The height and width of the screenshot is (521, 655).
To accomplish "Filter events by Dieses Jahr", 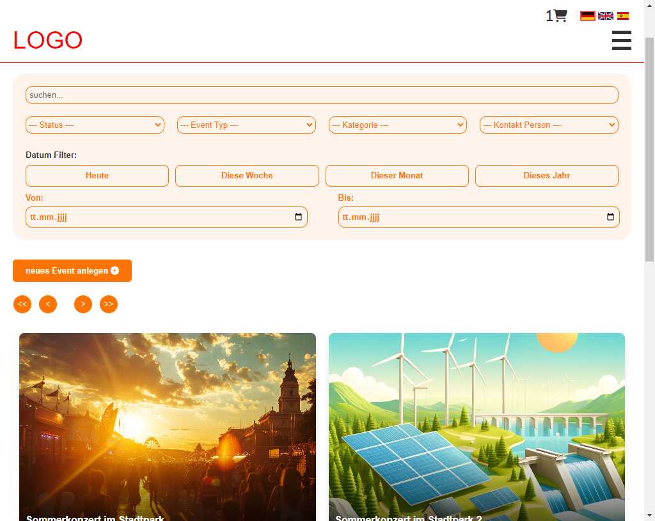I will click(x=546, y=176).
